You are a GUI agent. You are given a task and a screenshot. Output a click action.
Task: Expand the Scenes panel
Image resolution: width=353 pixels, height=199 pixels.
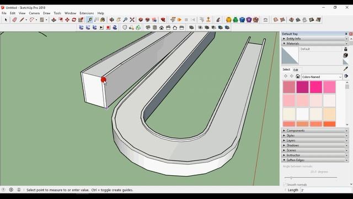(315, 150)
